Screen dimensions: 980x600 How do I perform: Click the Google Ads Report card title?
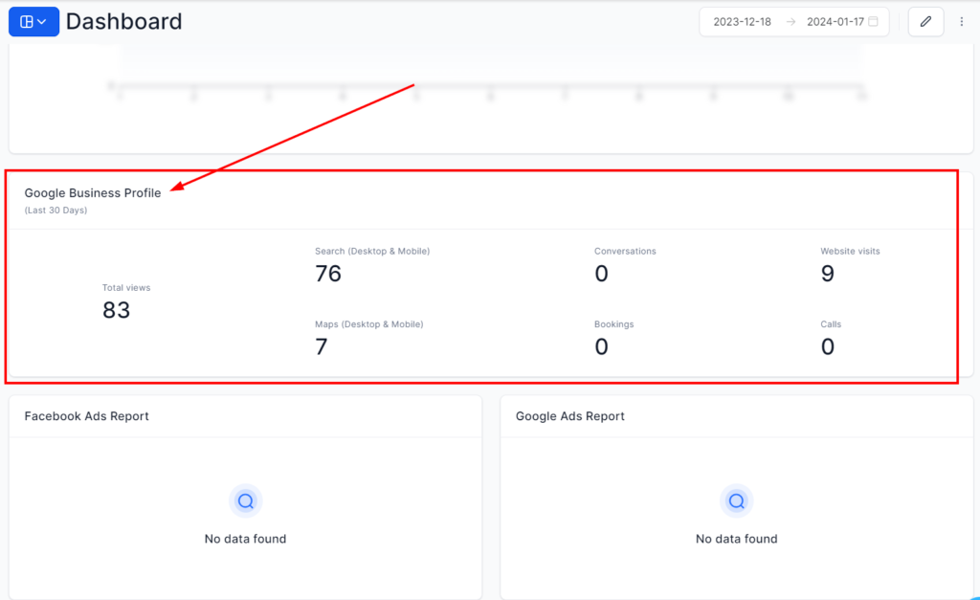pyautogui.click(x=570, y=416)
